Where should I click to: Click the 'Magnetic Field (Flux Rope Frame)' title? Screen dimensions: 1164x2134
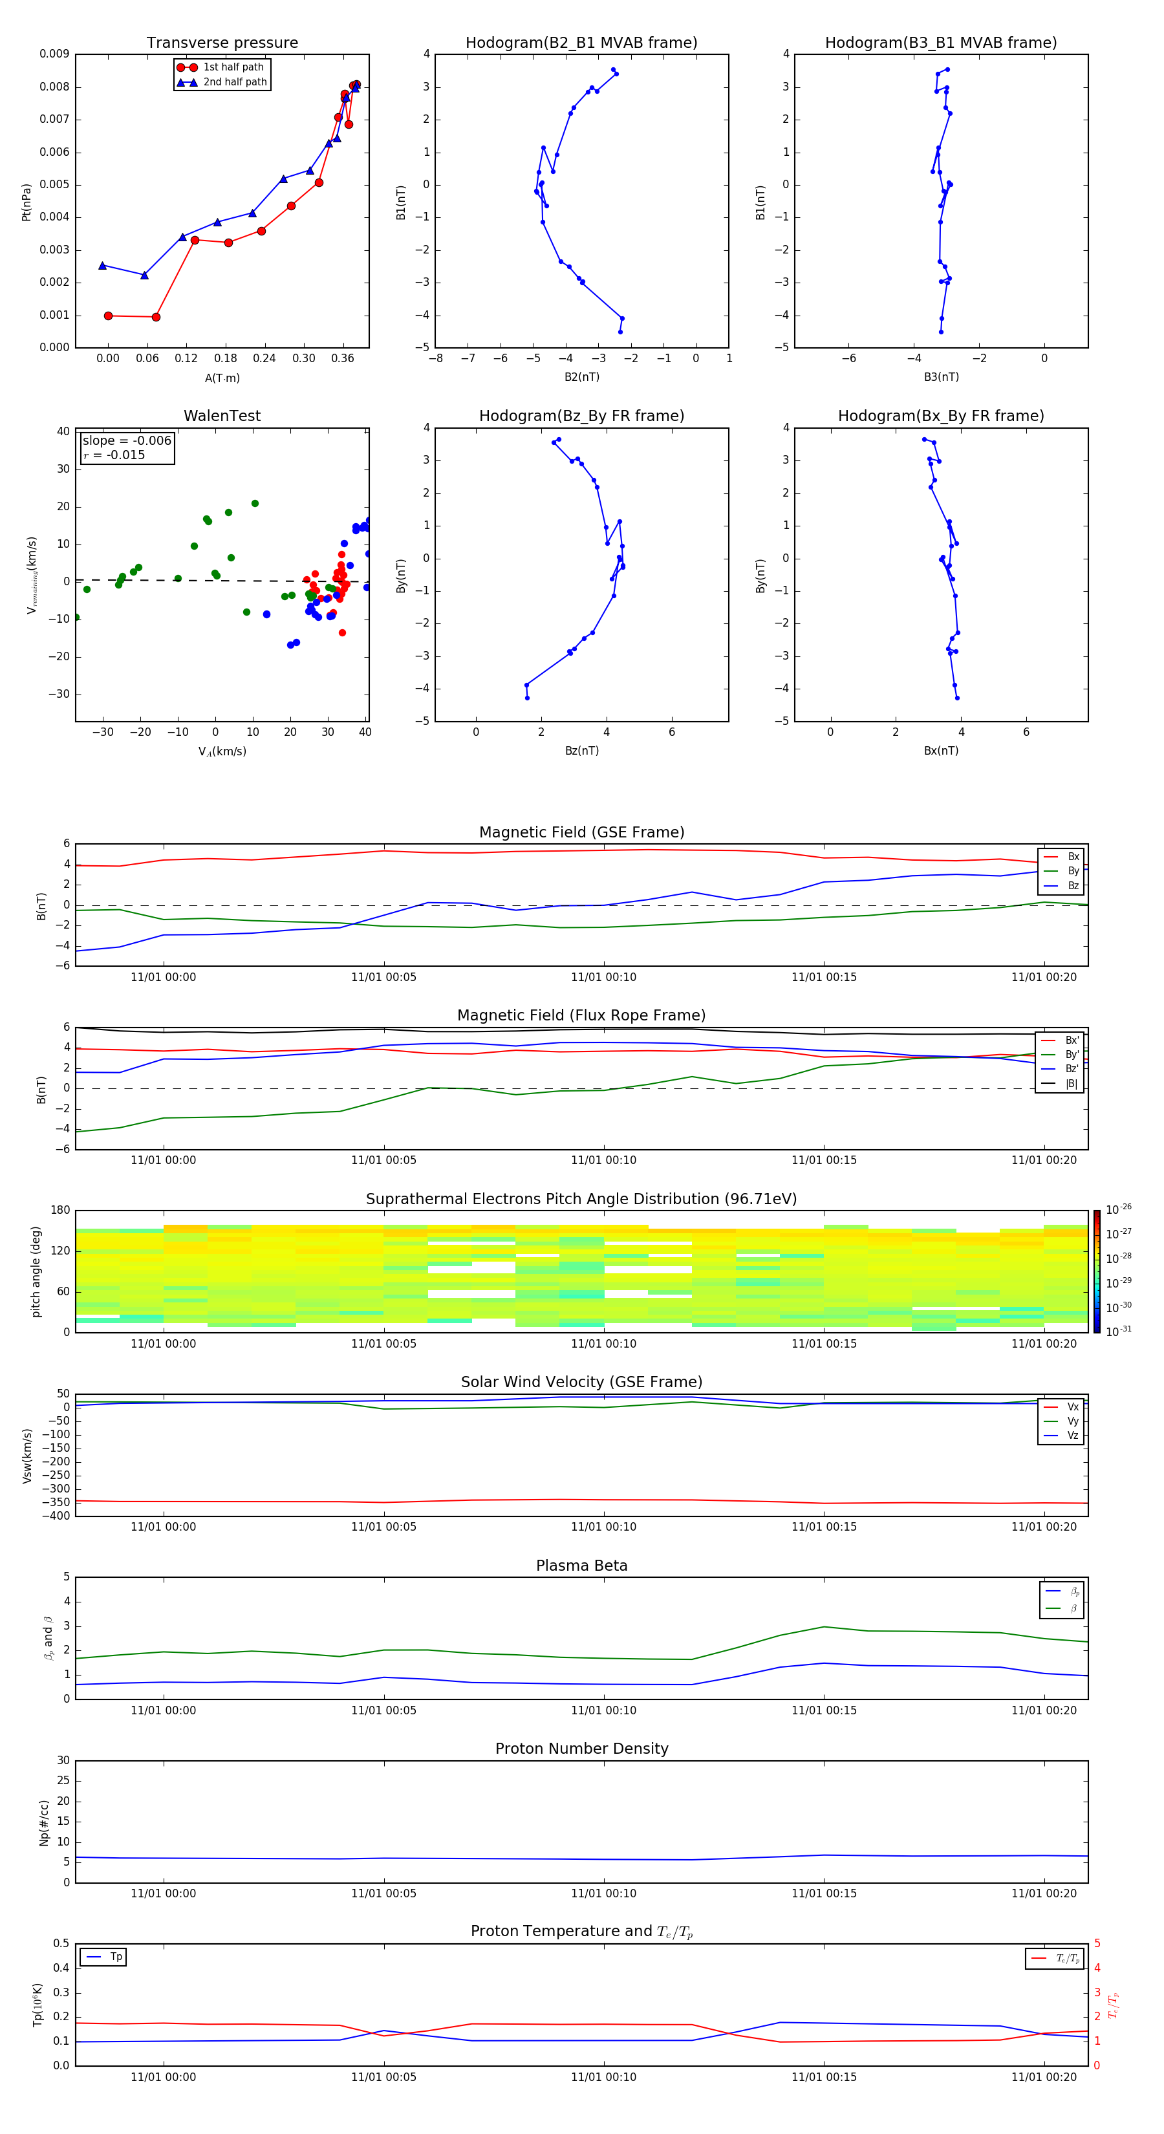click(x=581, y=1016)
